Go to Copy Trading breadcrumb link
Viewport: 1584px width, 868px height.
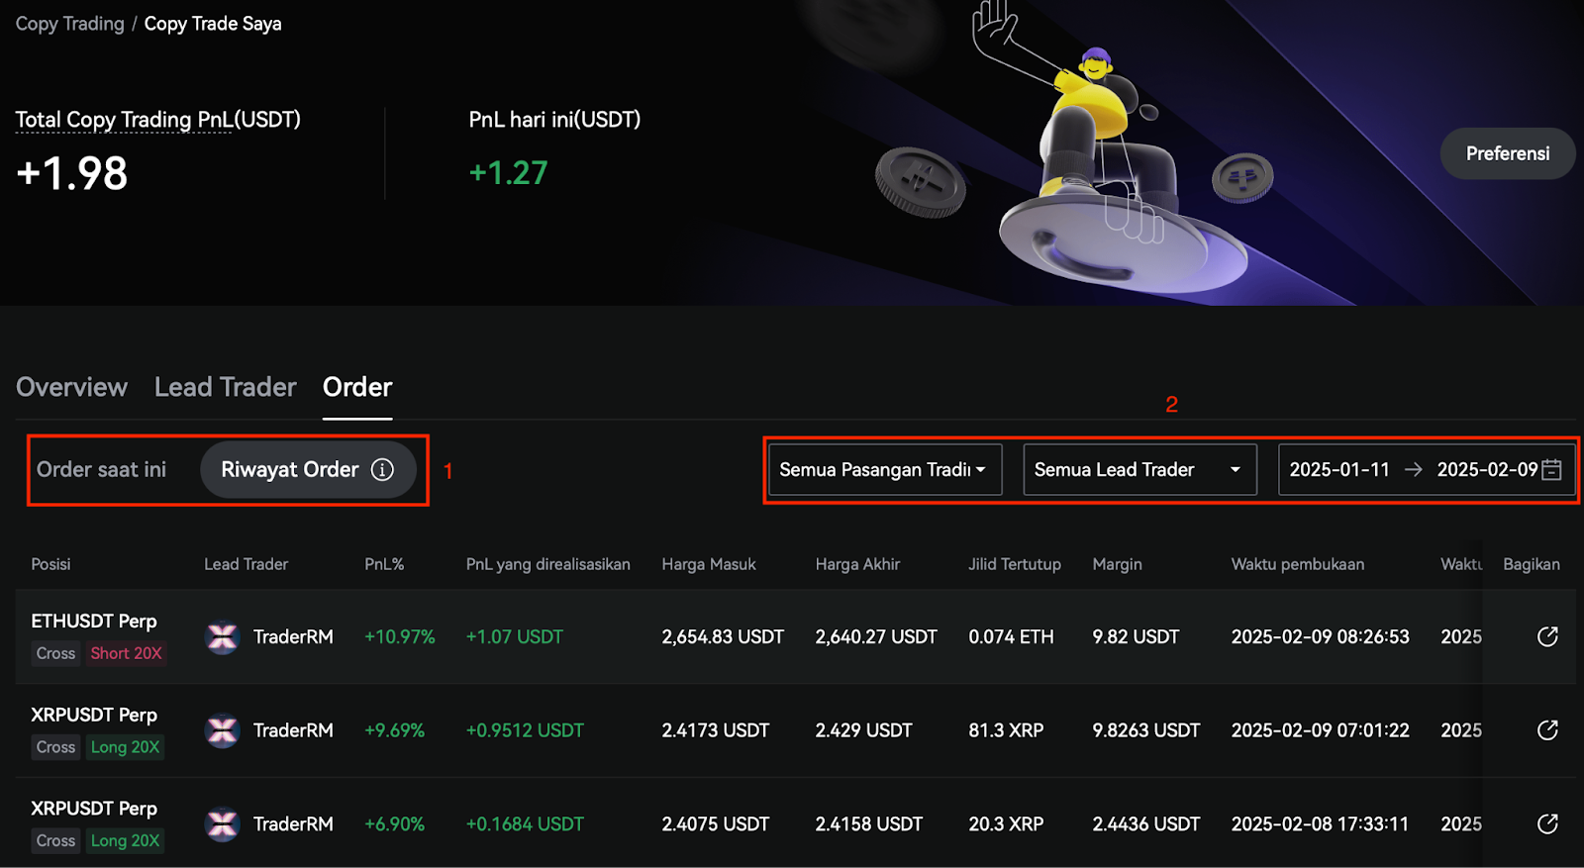(69, 24)
